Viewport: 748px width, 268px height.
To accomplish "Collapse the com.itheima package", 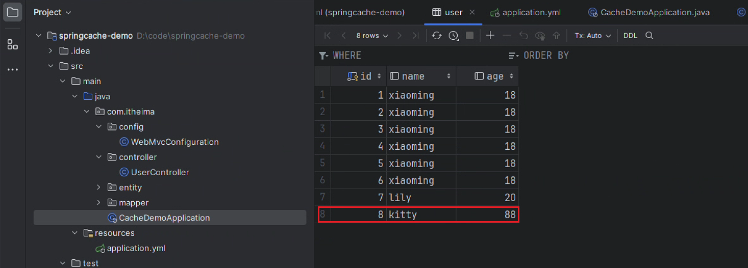I will pos(87,112).
